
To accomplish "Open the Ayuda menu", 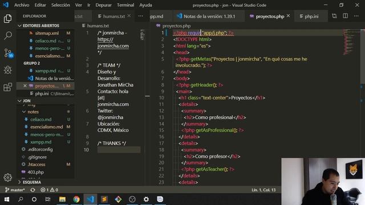I will (145, 5).
